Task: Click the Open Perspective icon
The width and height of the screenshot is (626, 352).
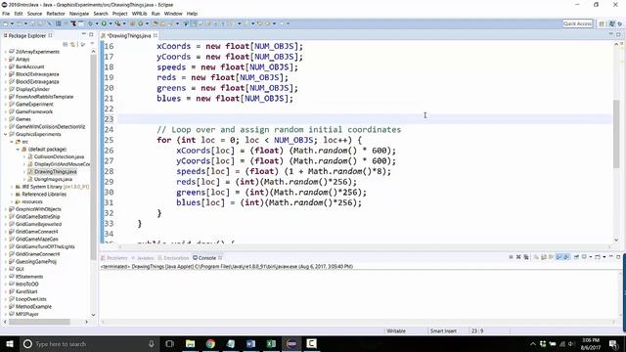Action: (602, 23)
